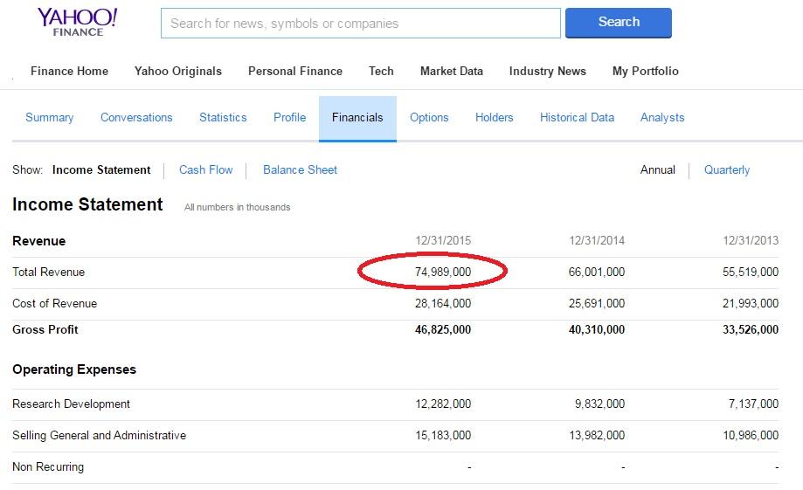
Task: Show the Balance Sheet statement
Action: (300, 170)
